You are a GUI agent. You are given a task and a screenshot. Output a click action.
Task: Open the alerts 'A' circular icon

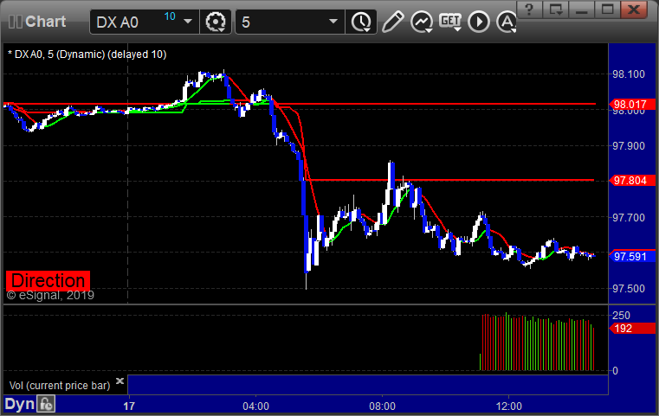point(507,22)
